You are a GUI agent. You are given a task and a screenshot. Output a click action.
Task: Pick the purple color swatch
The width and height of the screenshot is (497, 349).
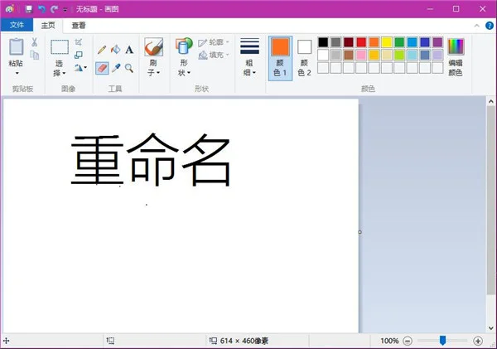[x=437, y=42]
